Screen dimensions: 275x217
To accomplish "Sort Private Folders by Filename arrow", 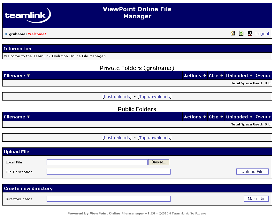I will 28,76.
